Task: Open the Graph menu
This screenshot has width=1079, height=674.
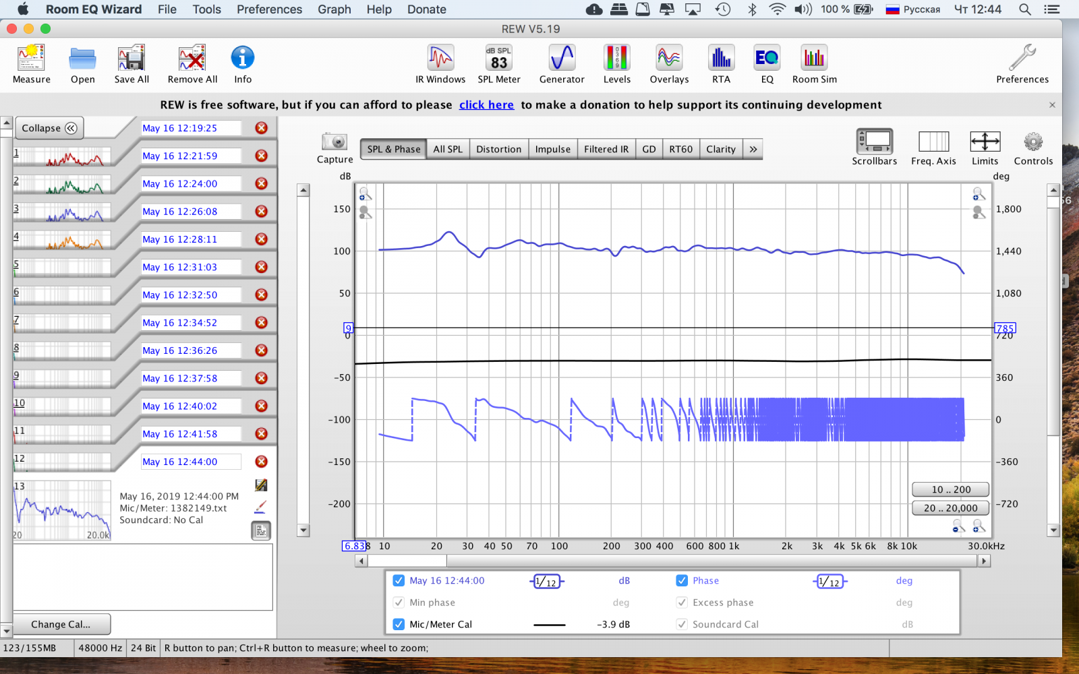Action: (334, 9)
